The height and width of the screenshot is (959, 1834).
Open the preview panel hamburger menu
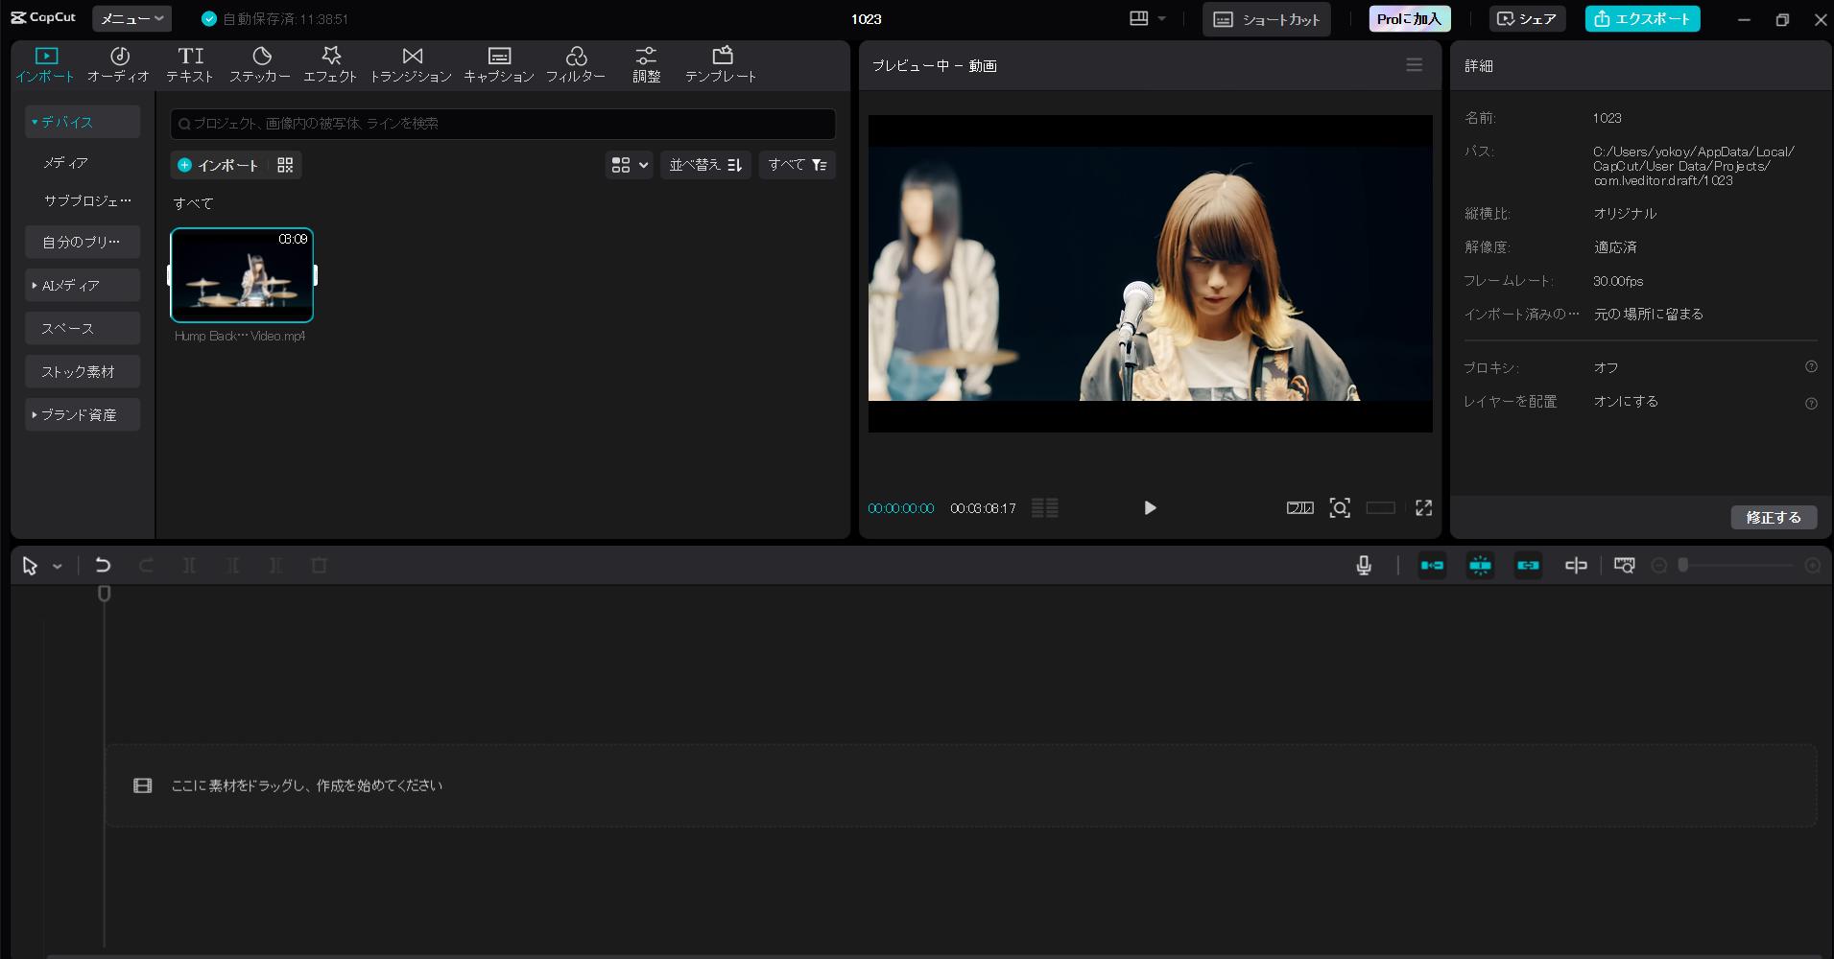click(x=1414, y=65)
